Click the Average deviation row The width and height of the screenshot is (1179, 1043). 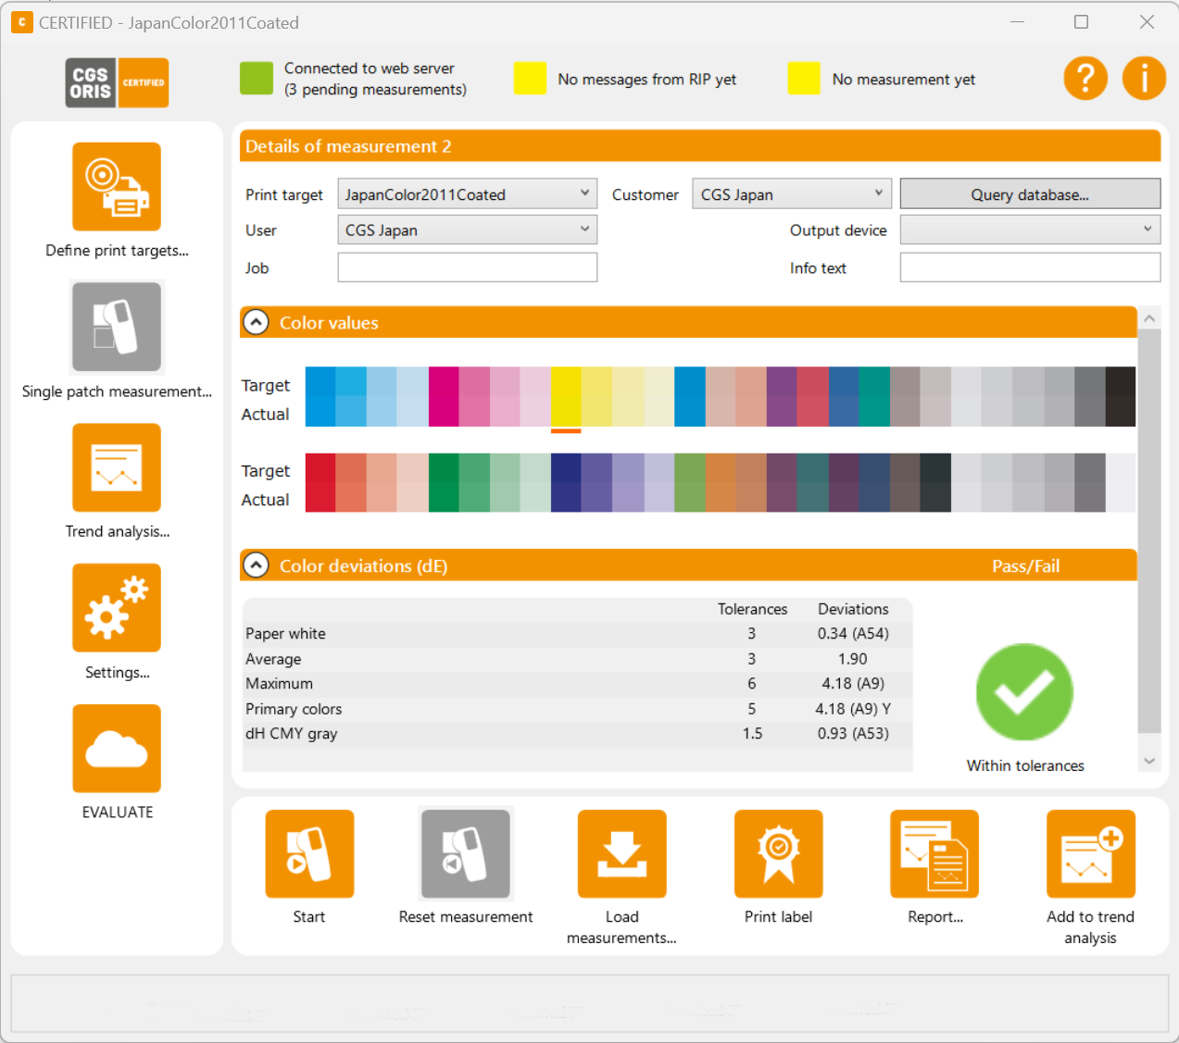pos(578,659)
